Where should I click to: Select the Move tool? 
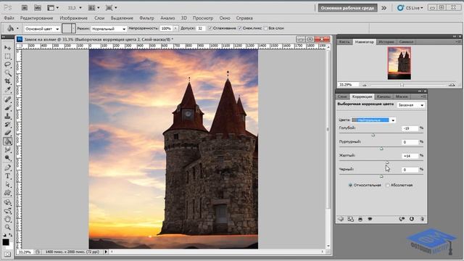(7, 48)
